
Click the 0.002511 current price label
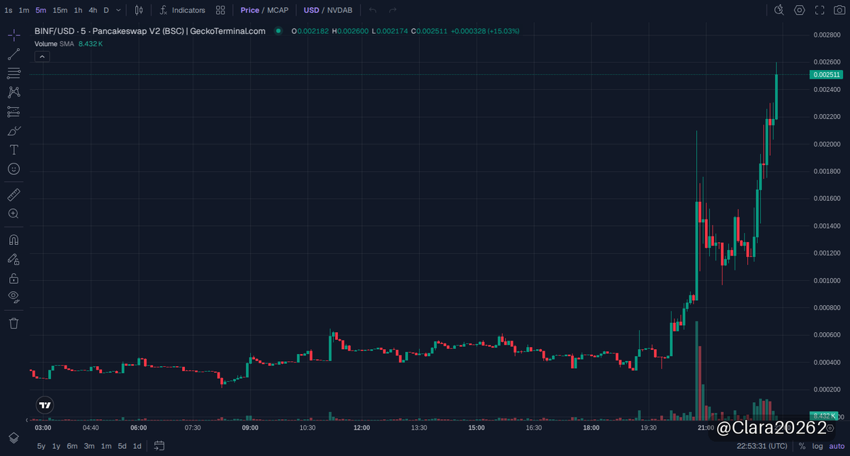click(x=827, y=74)
